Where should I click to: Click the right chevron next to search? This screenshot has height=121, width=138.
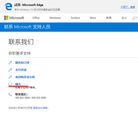click(x=136, y=18)
